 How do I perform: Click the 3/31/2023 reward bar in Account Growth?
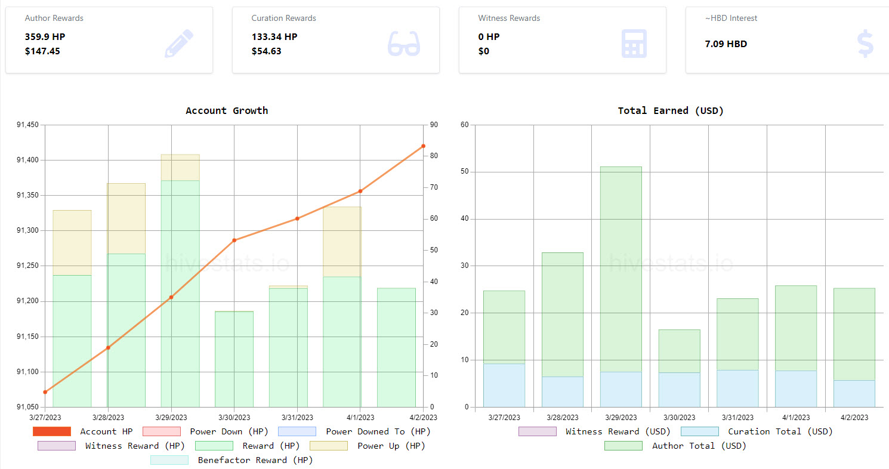(x=288, y=348)
